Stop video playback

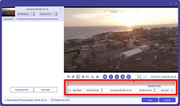tap(92, 77)
